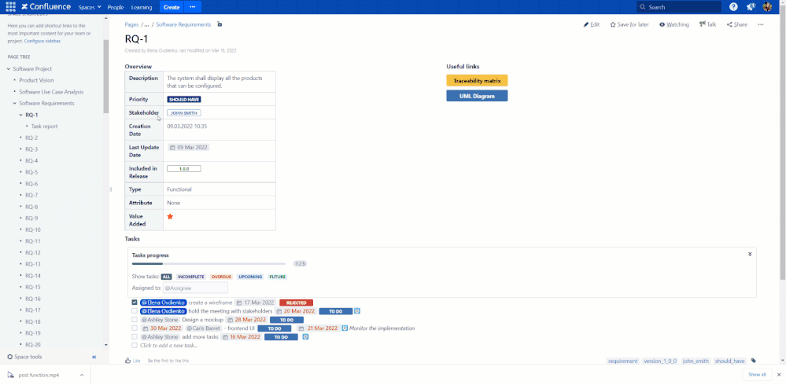Screen dimensions: 786x385
Task: Filter tasks by INCOMPLETE
Action: coord(190,277)
